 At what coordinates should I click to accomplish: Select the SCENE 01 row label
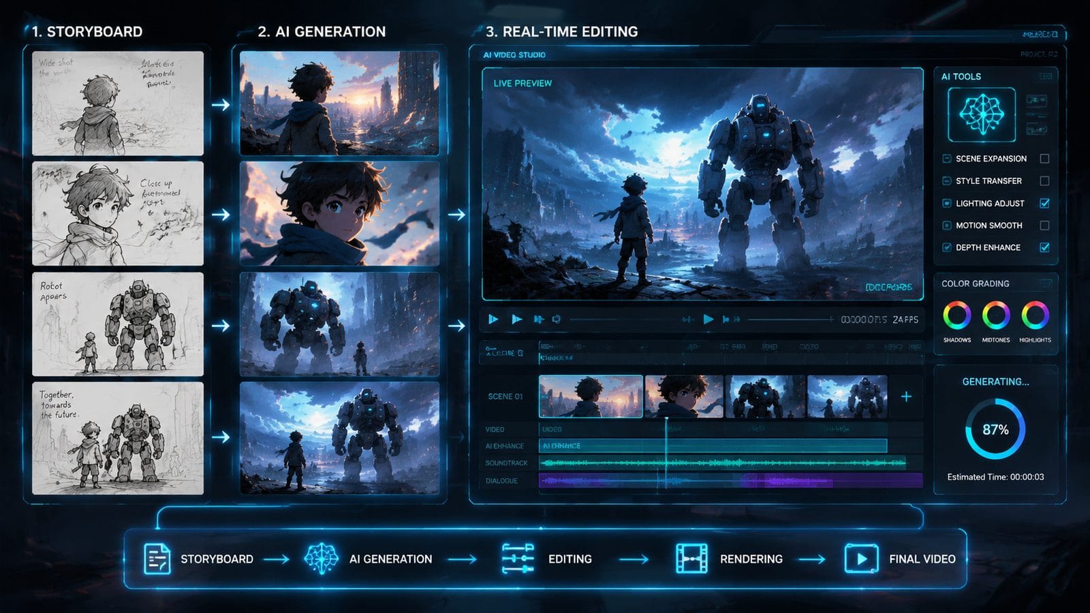[505, 396]
